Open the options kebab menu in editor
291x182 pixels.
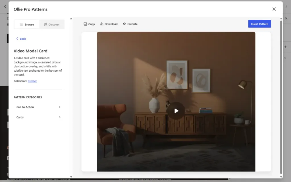[286, 7]
